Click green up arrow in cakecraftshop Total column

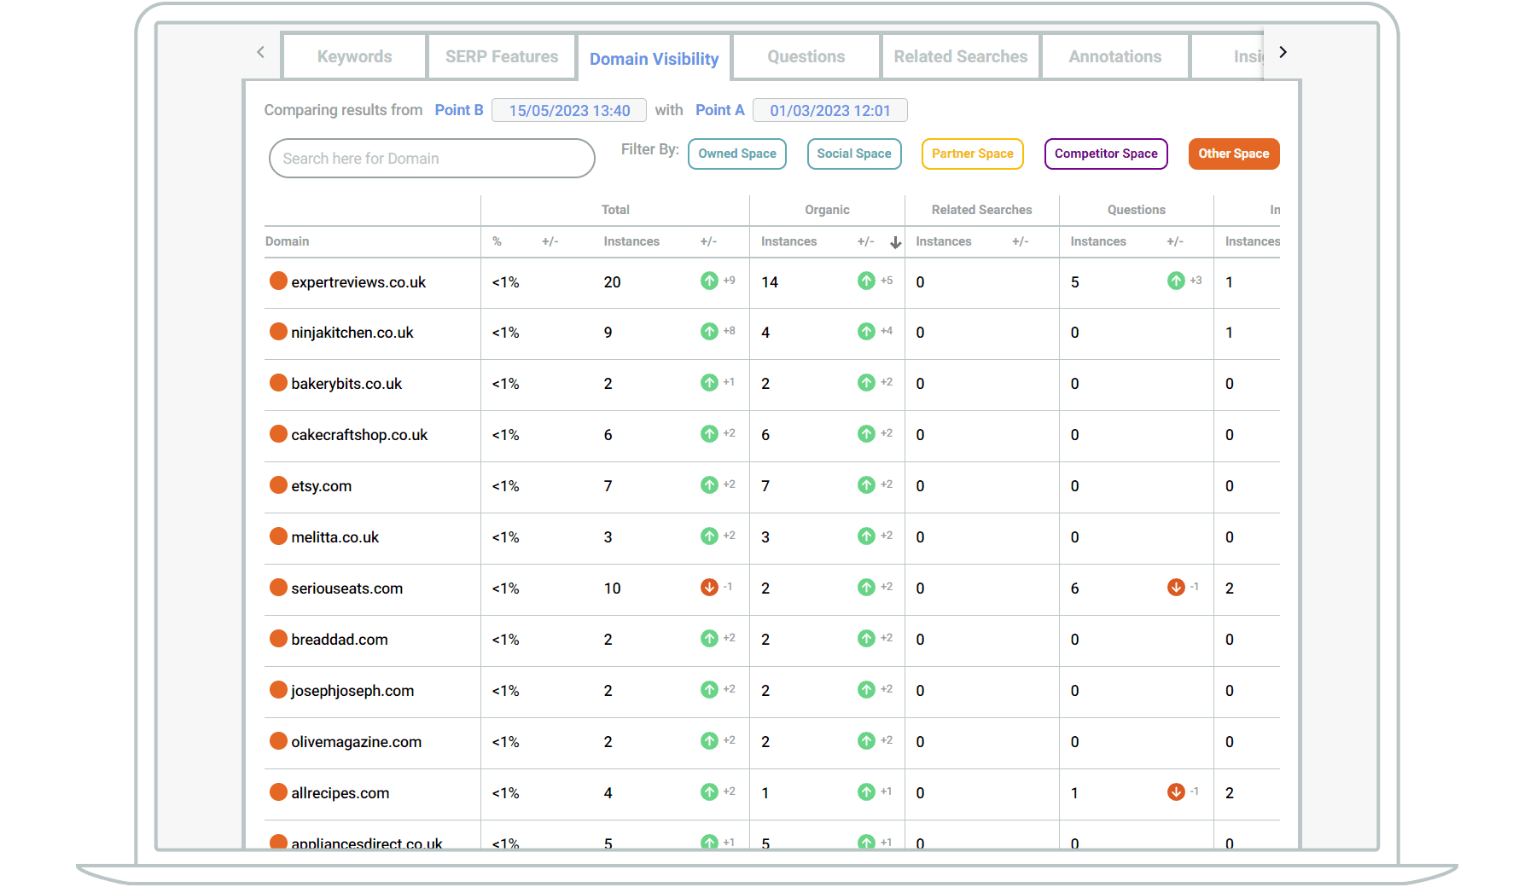(709, 433)
